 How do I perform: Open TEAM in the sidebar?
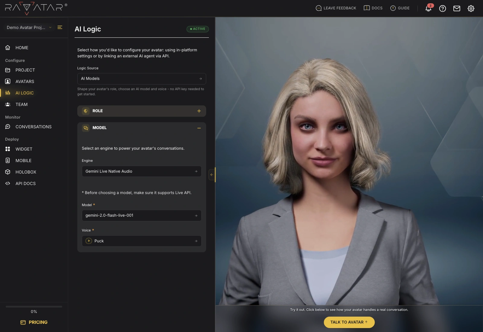(x=21, y=104)
